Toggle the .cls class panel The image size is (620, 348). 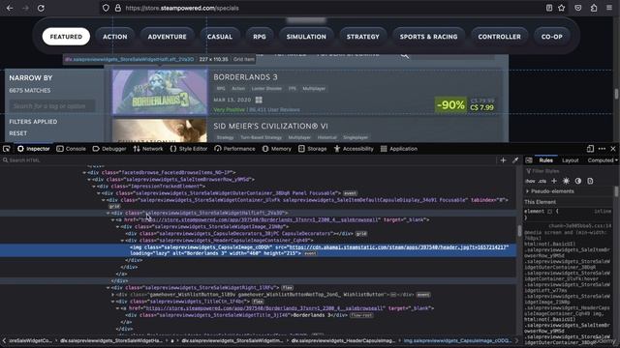(x=542, y=181)
